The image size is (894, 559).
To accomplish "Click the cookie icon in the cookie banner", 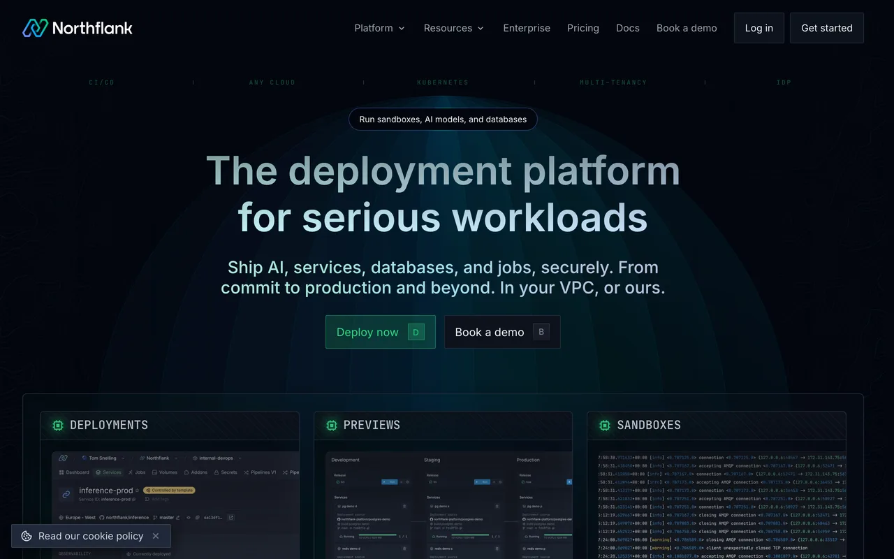I will (27, 536).
